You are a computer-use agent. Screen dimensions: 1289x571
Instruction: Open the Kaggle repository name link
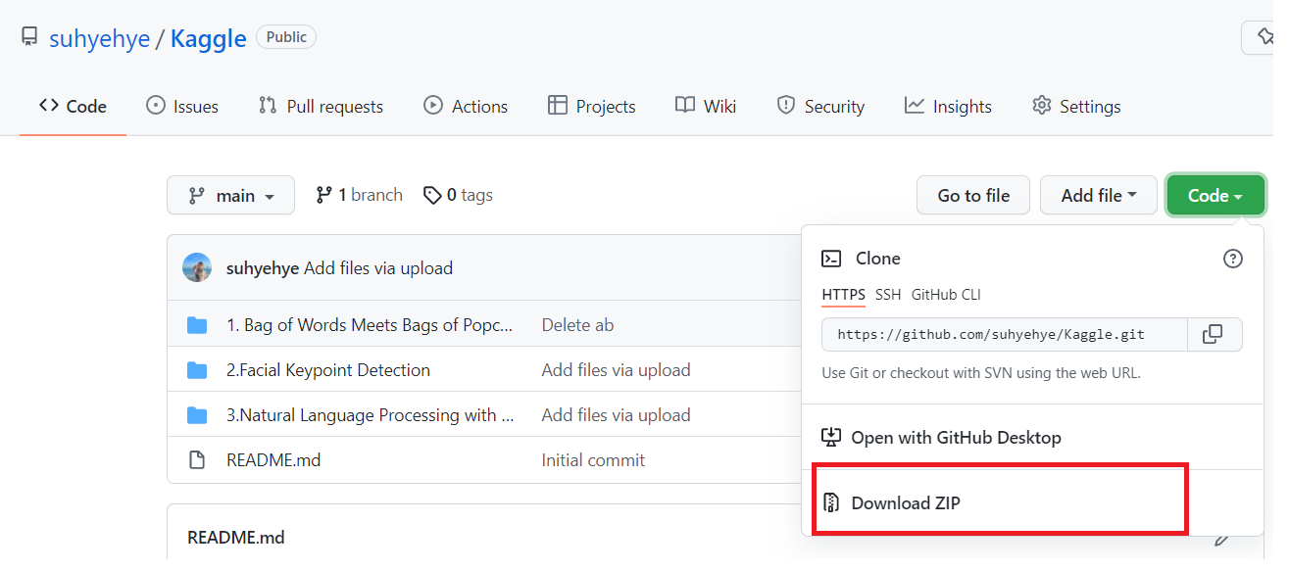point(208,38)
